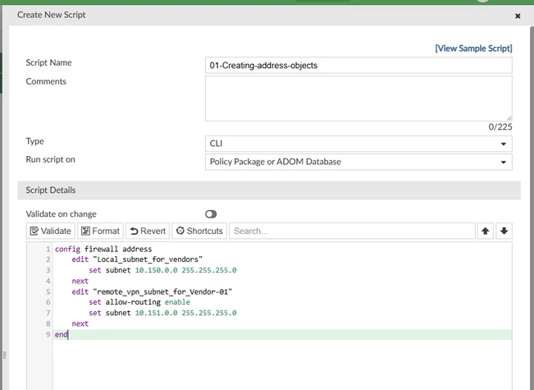
Task: Open the Shortcuts button
Action: [x=199, y=232]
